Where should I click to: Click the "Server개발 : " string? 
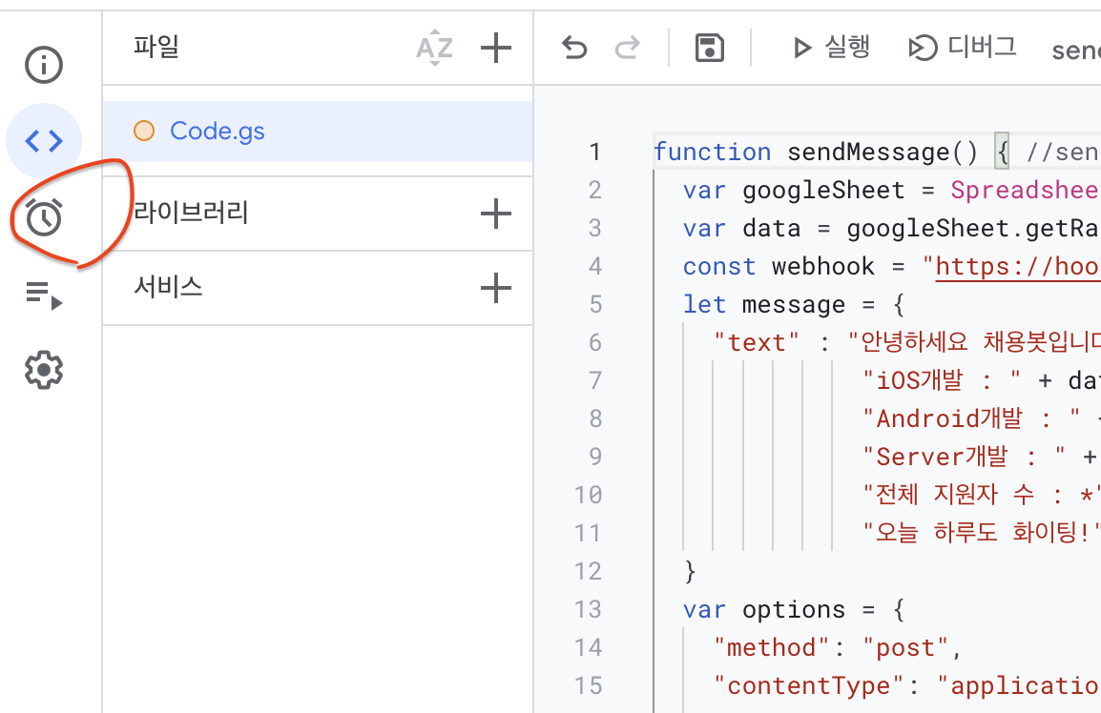964,457
